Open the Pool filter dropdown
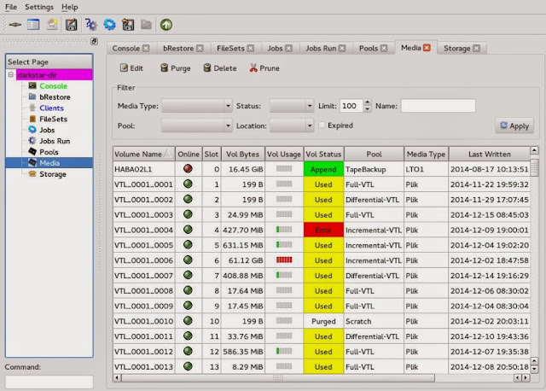Image resolution: width=546 pixels, height=391 pixels. (x=197, y=125)
